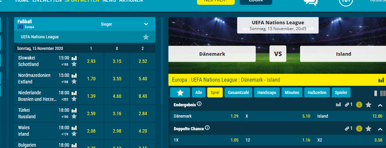Image resolution: width=386 pixels, height=148 pixels.
Task: Select the Gesamtzahl markets tab
Action: click(238, 93)
